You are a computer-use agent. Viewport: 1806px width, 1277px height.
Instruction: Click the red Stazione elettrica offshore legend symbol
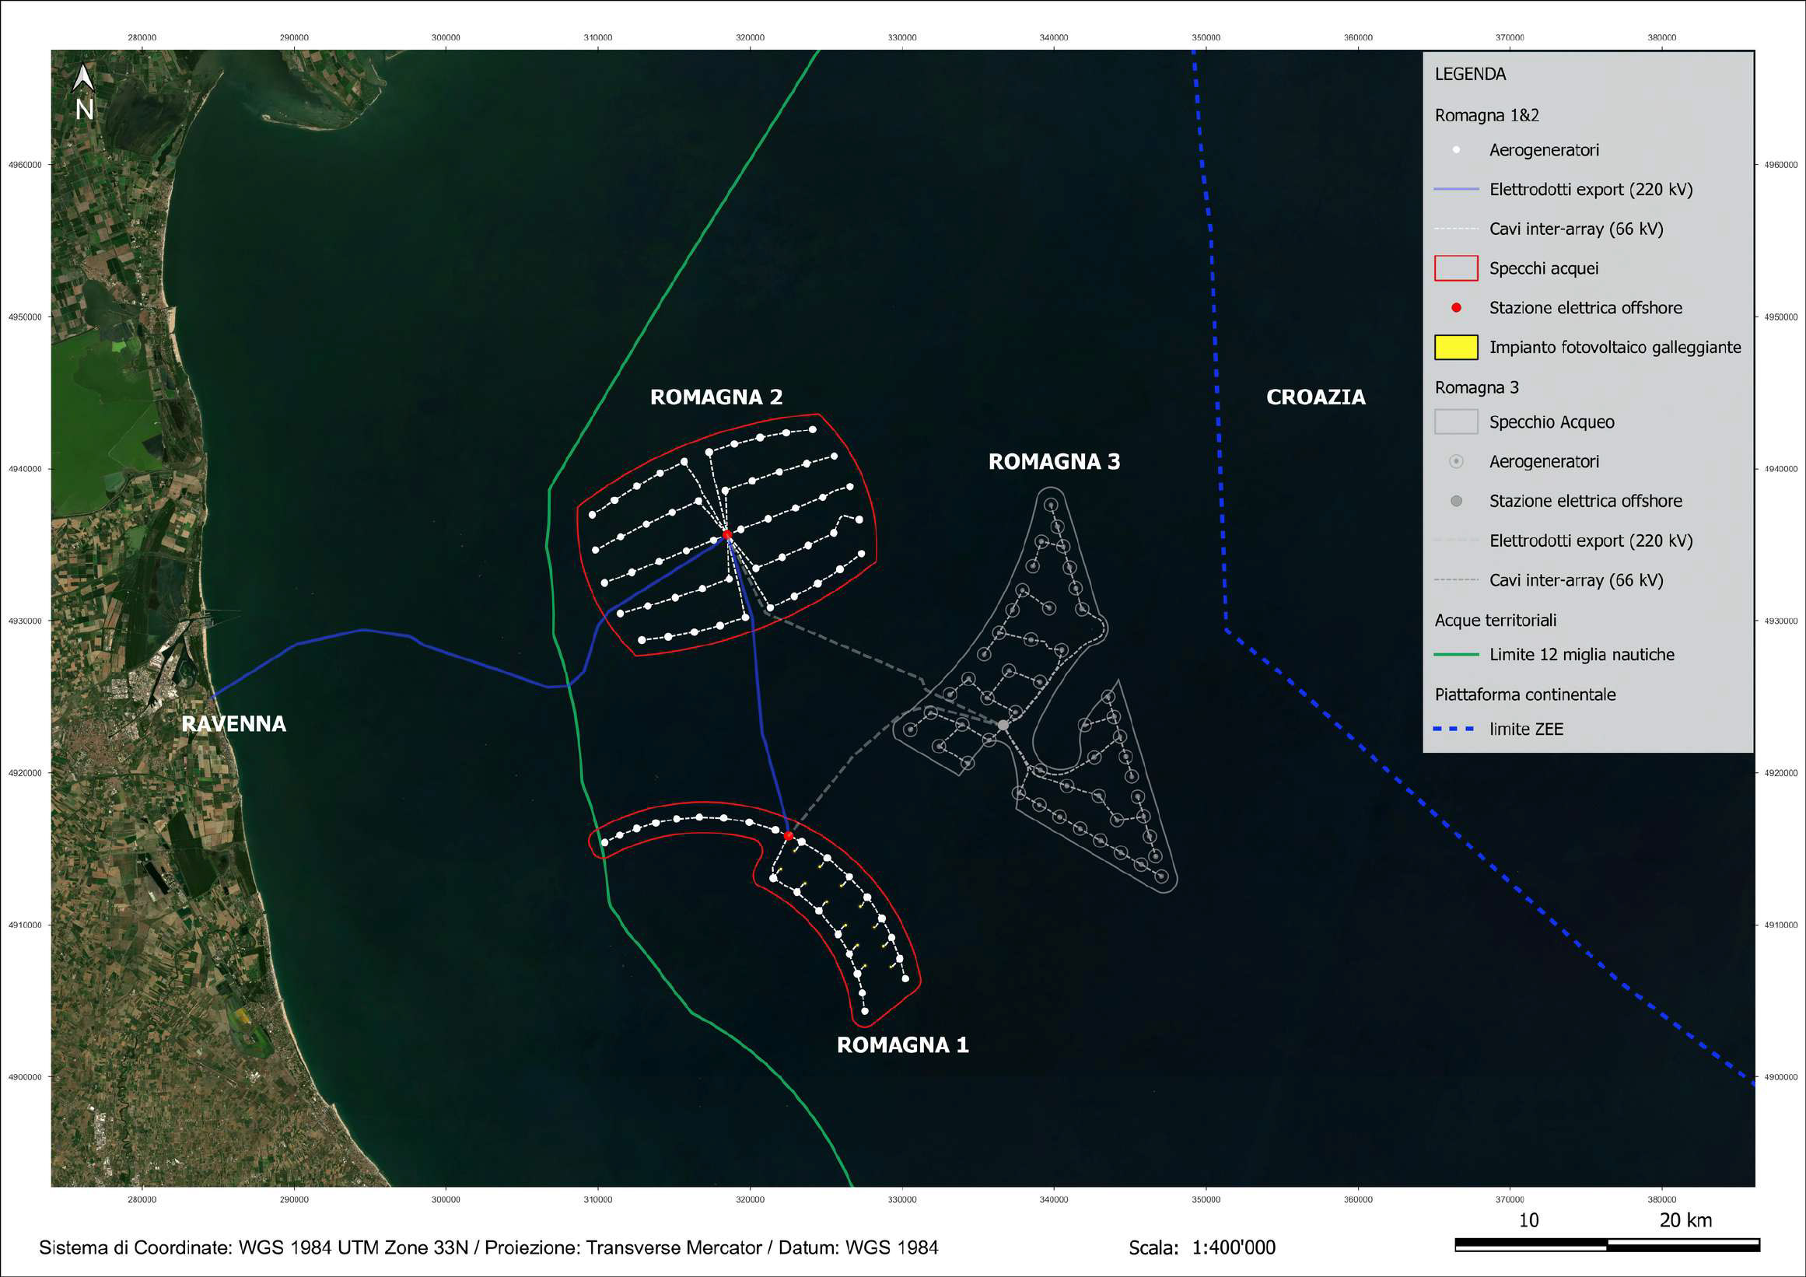click(1456, 307)
